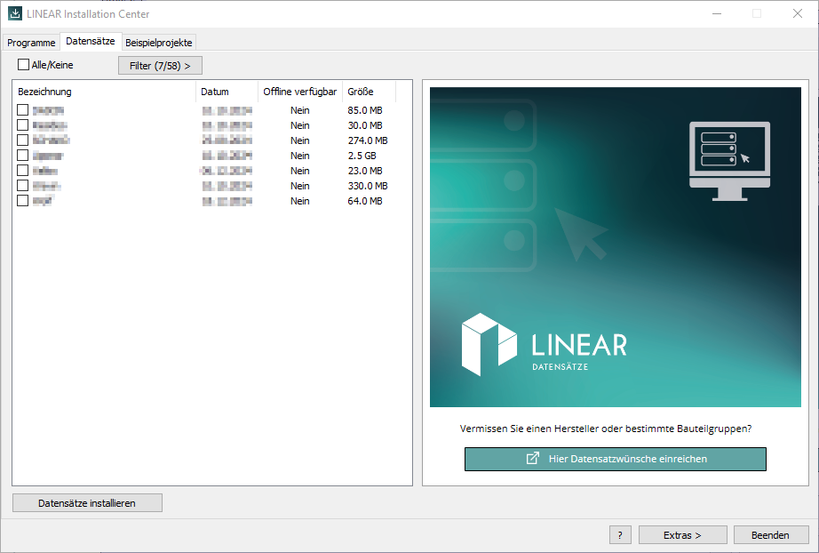Toggle the Alle/Keine checkbox
This screenshot has width=819, height=553.
23,65
